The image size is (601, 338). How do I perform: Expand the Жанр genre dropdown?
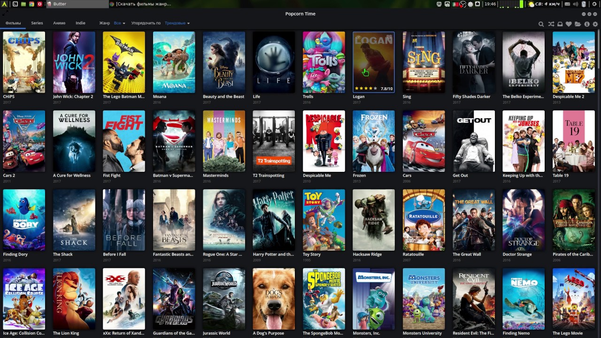120,23
